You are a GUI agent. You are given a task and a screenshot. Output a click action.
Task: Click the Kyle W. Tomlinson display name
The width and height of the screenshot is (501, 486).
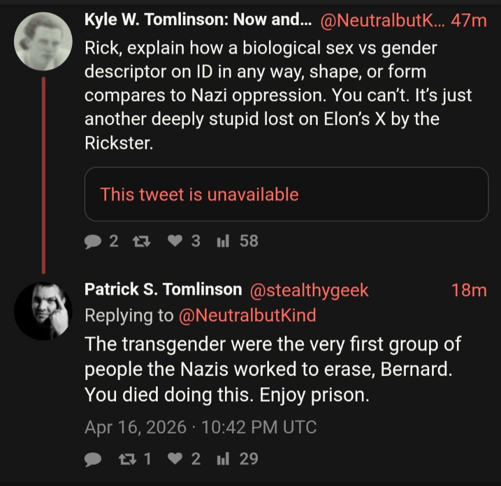[x=198, y=20]
